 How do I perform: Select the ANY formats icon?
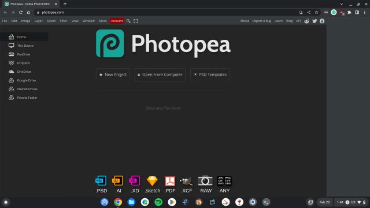tap(224, 184)
